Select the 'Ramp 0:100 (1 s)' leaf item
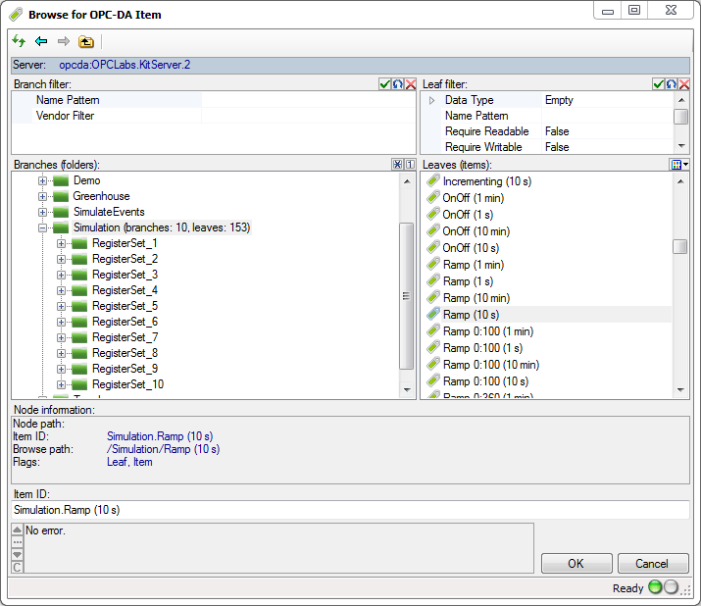This screenshot has width=701, height=606. tap(481, 348)
